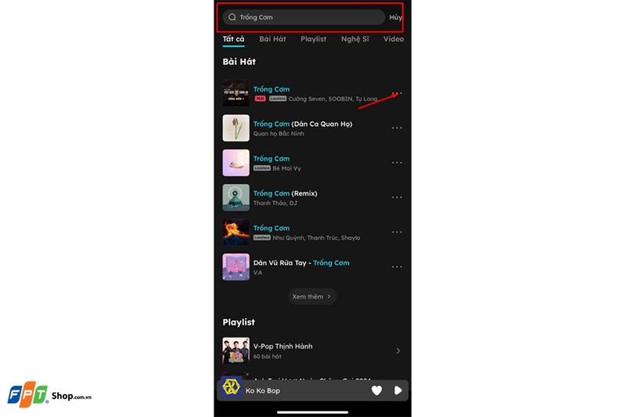Play Trống Cơm (Dân Ca Quan Họ)
Screen dimensions: 626x417
(x=303, y=124)
